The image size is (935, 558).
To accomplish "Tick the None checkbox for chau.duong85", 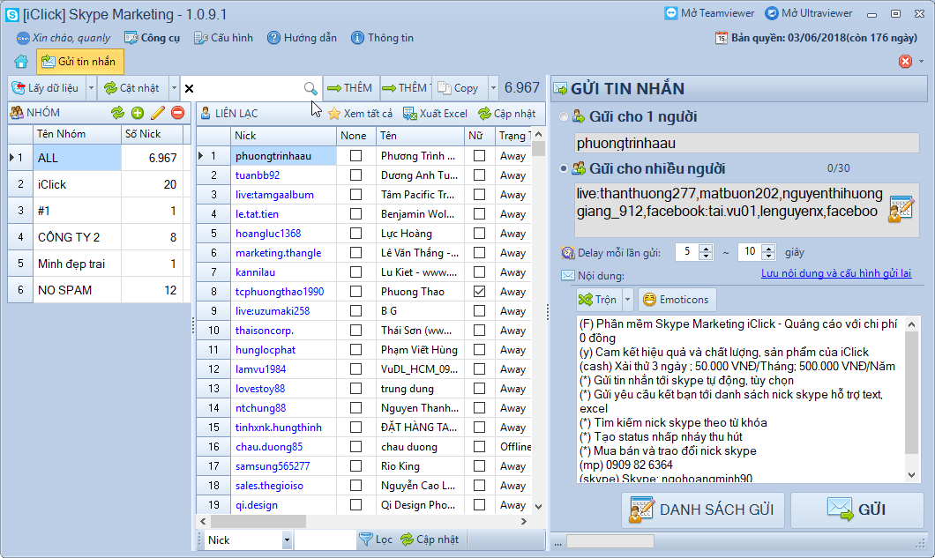I will pyautogui.click(x=356, y=447).
